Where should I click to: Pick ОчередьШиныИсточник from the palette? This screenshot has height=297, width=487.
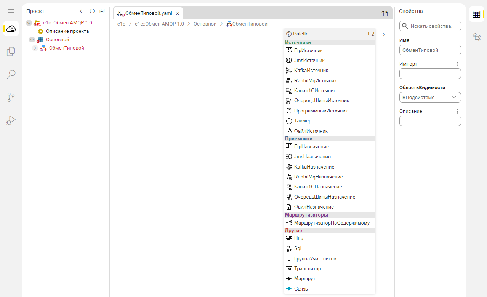[x=330, y=101]
